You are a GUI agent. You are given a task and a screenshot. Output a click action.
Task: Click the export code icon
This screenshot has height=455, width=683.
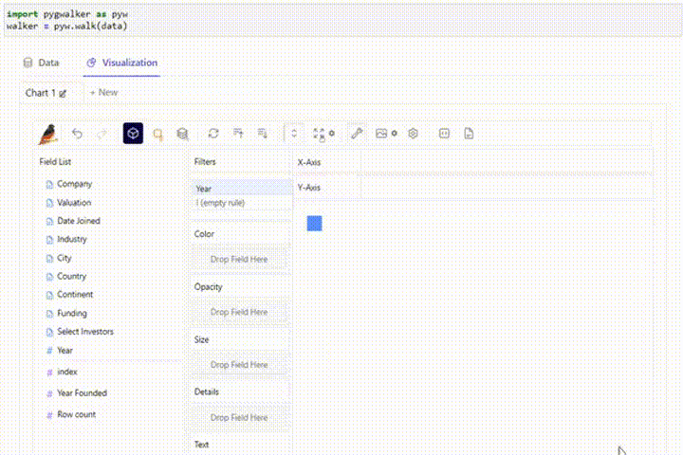(444, 134)
